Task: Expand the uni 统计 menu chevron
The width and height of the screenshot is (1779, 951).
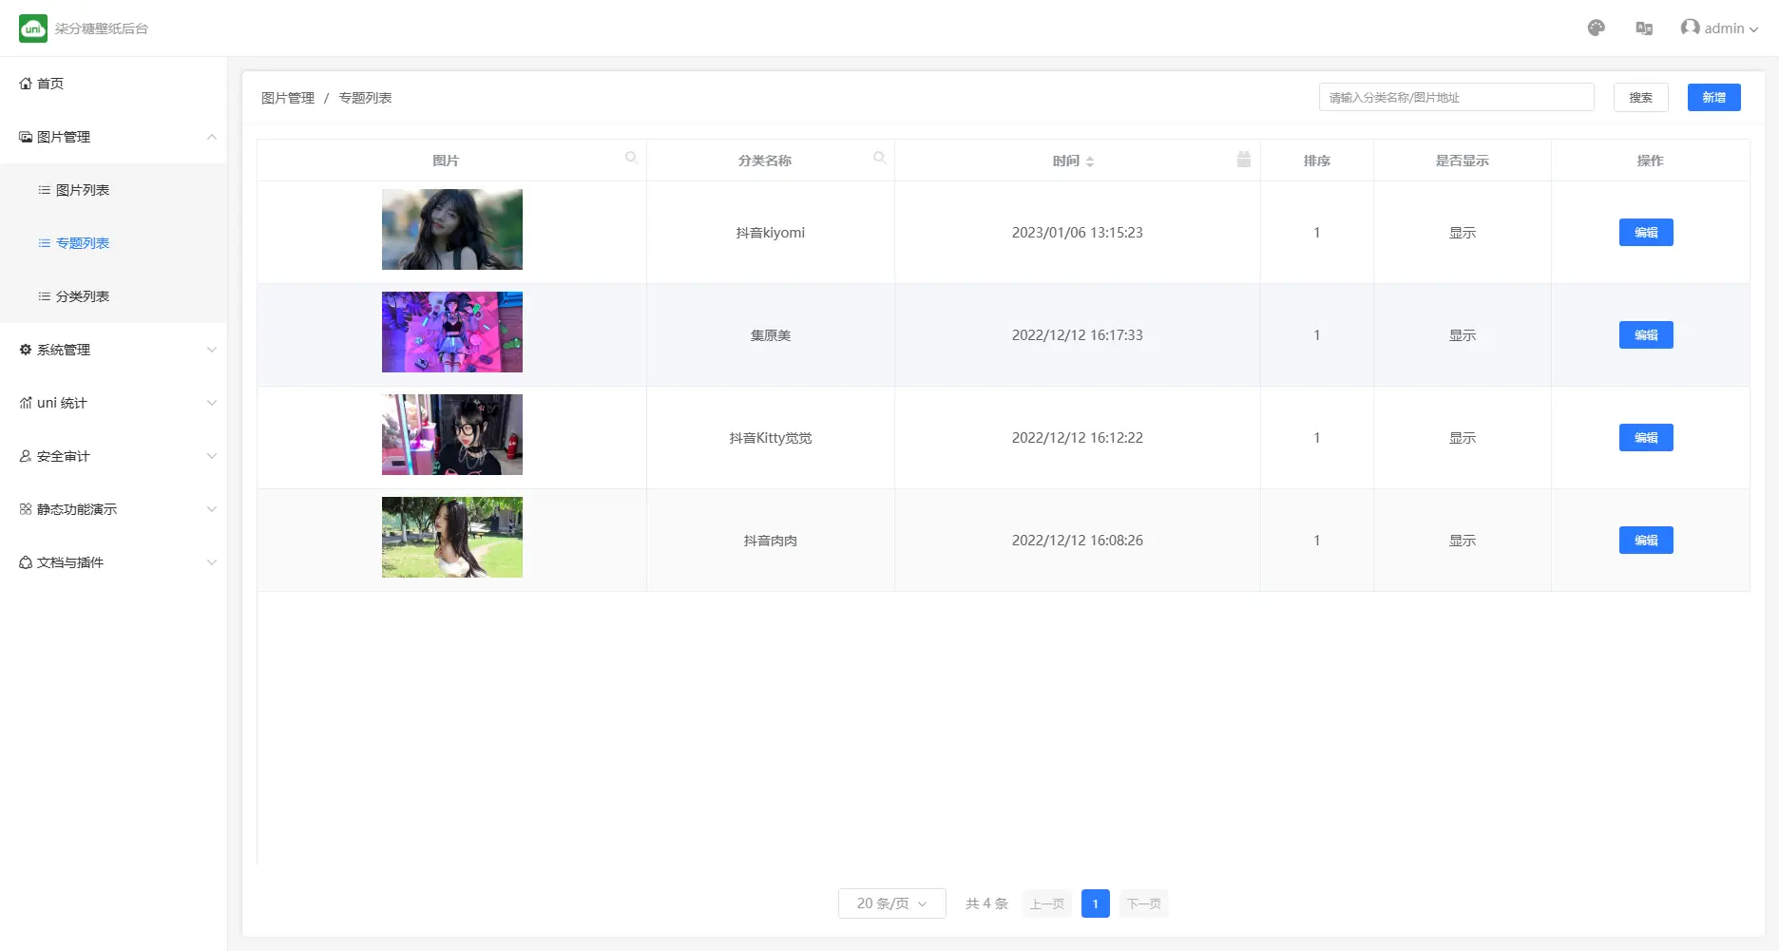Action: pyautogui.click(x=212, y=403)
